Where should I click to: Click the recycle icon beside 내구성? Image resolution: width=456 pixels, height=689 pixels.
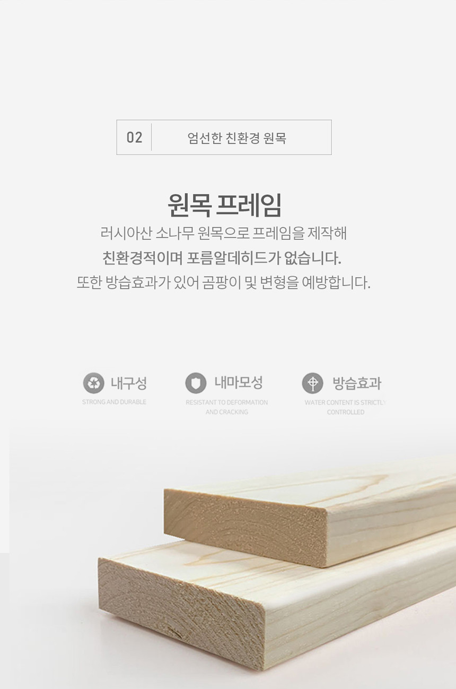pos(94,383)
